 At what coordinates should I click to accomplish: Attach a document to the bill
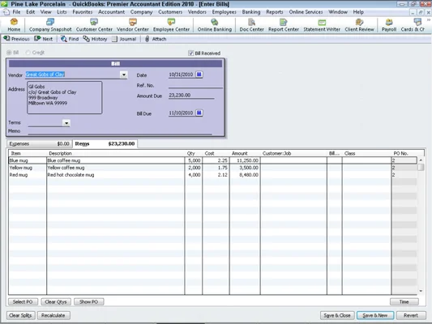click(x=156, y=39)
